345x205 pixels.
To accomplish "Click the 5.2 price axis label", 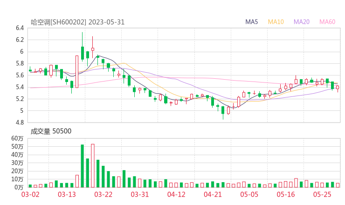I will point(20,99).
